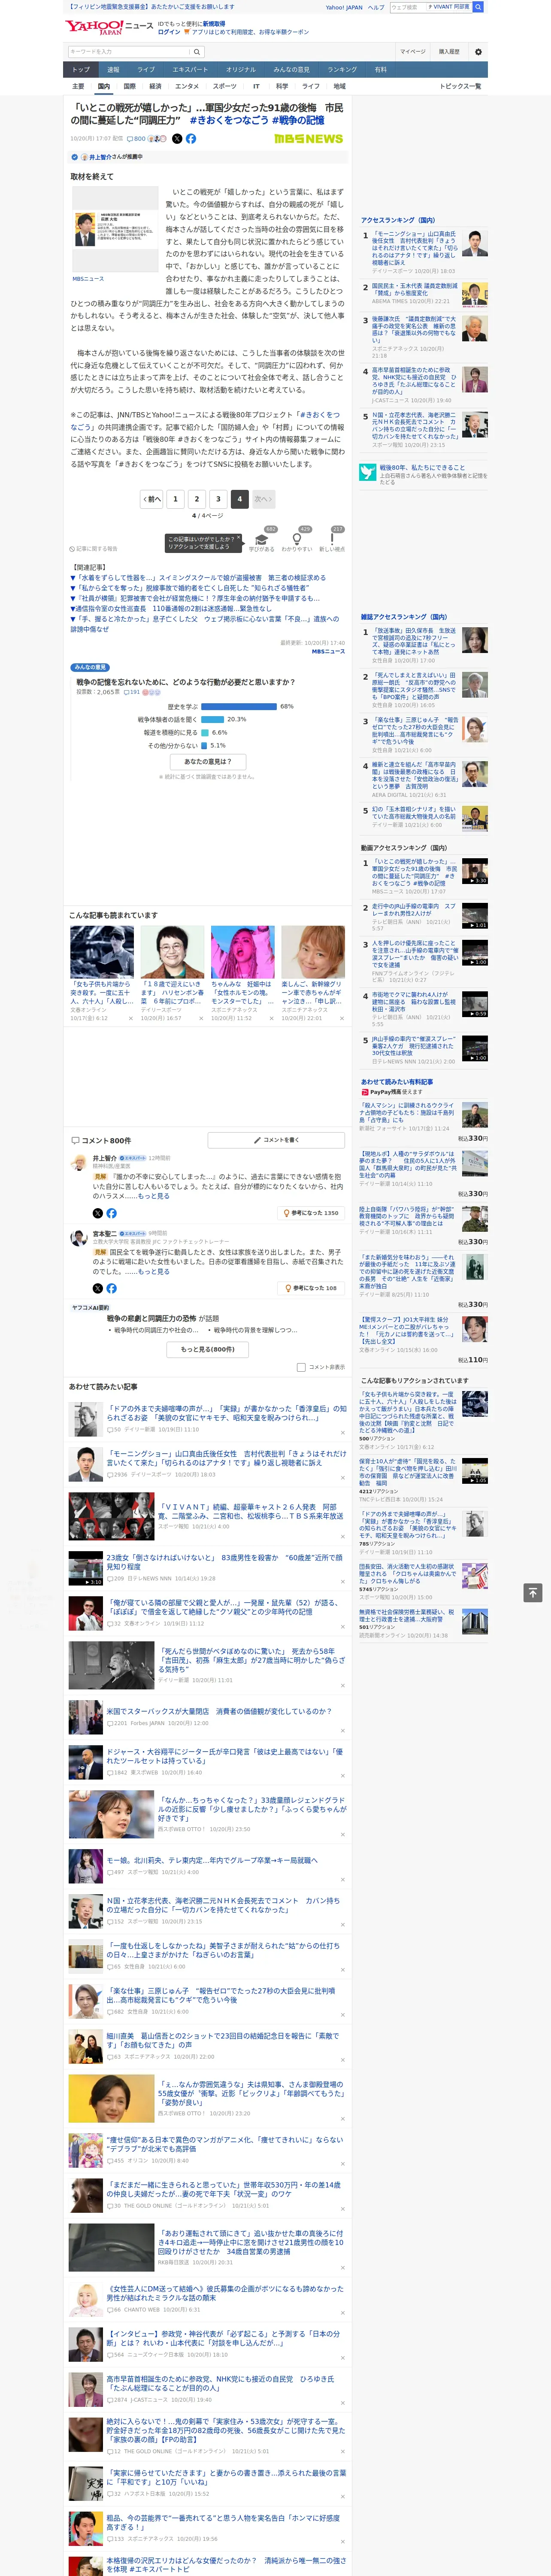The image size is (551, 2576).
Task: Click the MBS NEWS logo
Action: tap(308, 139)
